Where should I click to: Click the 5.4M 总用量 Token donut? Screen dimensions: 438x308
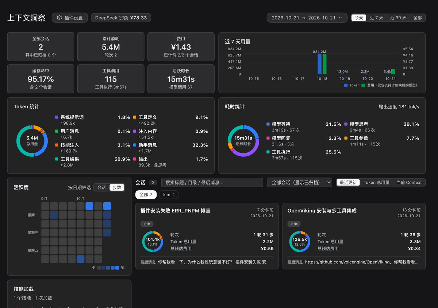tap(32, 140)
